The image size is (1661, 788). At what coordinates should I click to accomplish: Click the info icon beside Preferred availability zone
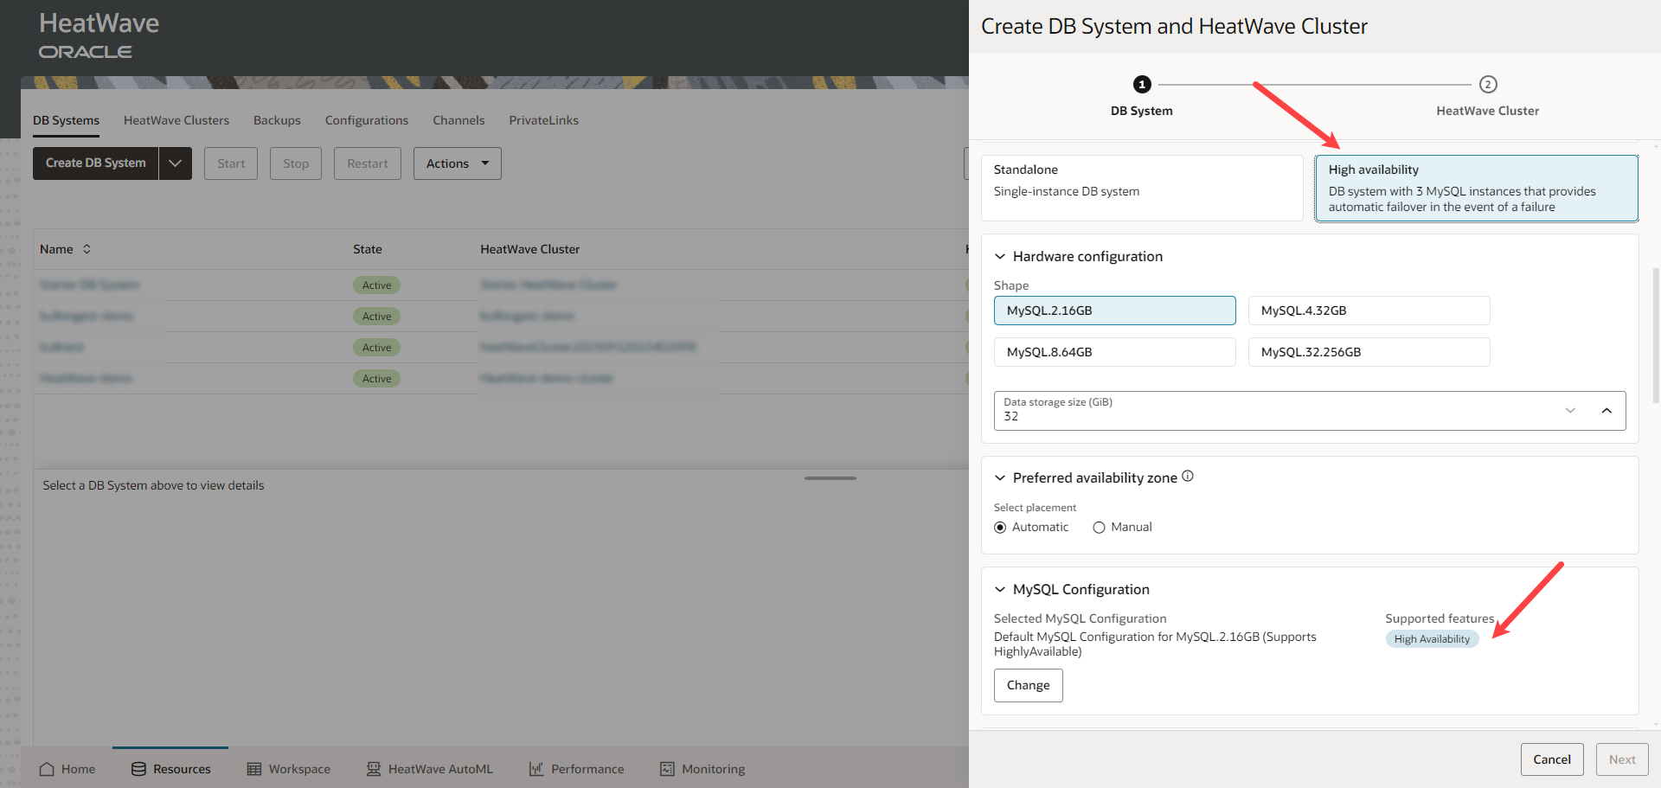coord(1188,476)
